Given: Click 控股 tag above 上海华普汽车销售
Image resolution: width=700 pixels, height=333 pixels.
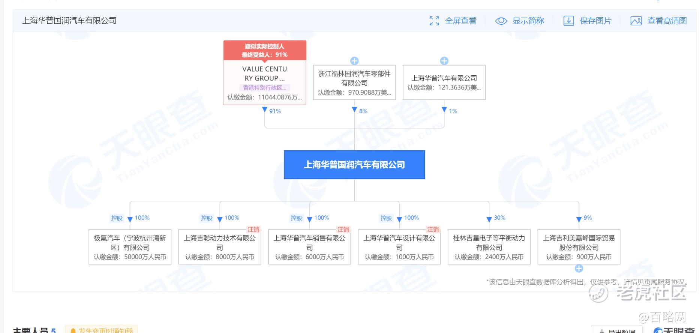Looking at the screenshot, I should (x=296, y=218).
